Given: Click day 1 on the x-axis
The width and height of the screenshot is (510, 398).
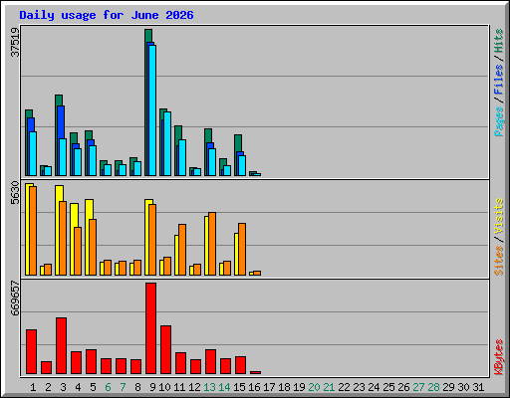Looking at the screenshot, I should pyautogui.click(x=33, y=387).
